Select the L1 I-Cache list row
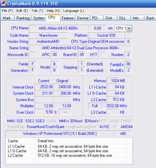This screenshot has width=156, height=168. coord(69,146)
